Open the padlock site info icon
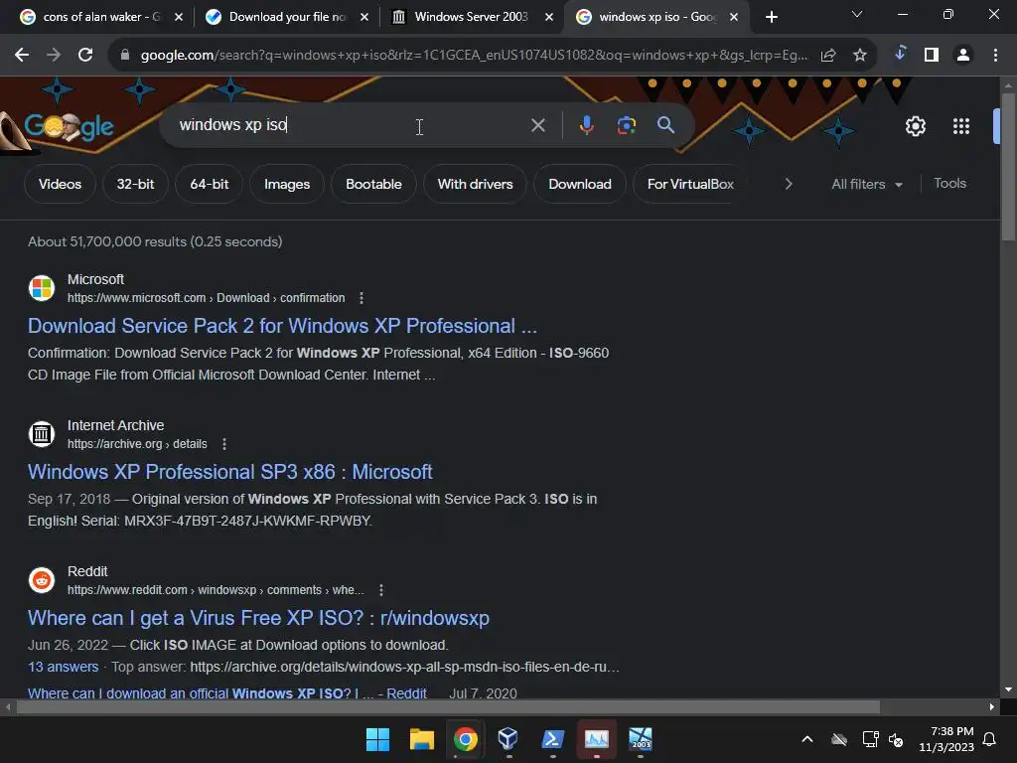 pyautogui.click(x=124, y=56)
